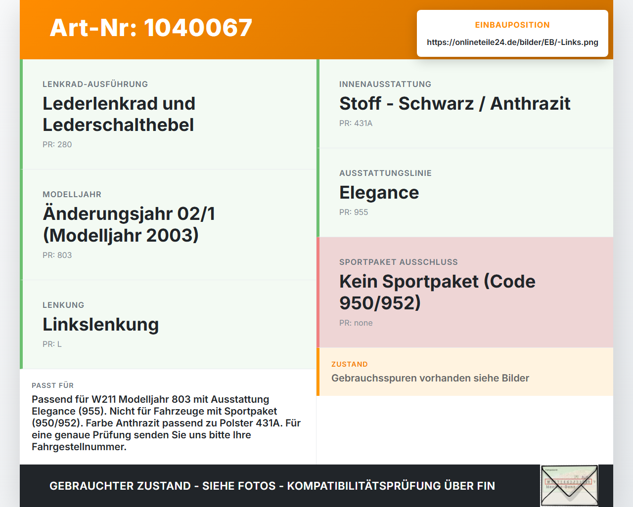Click the EINBAUPOSITION label
This screenshot has width=633, height=507.
coord(512,25)
